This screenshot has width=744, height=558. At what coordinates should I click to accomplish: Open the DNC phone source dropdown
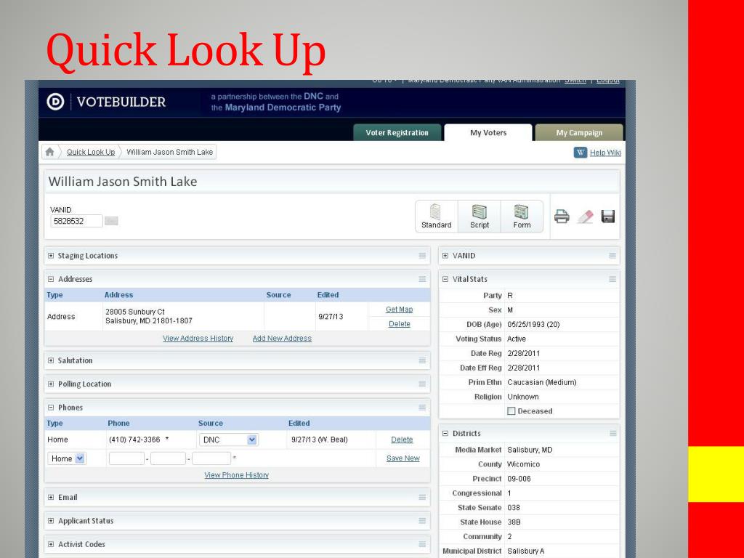click(x=228, y=440)
